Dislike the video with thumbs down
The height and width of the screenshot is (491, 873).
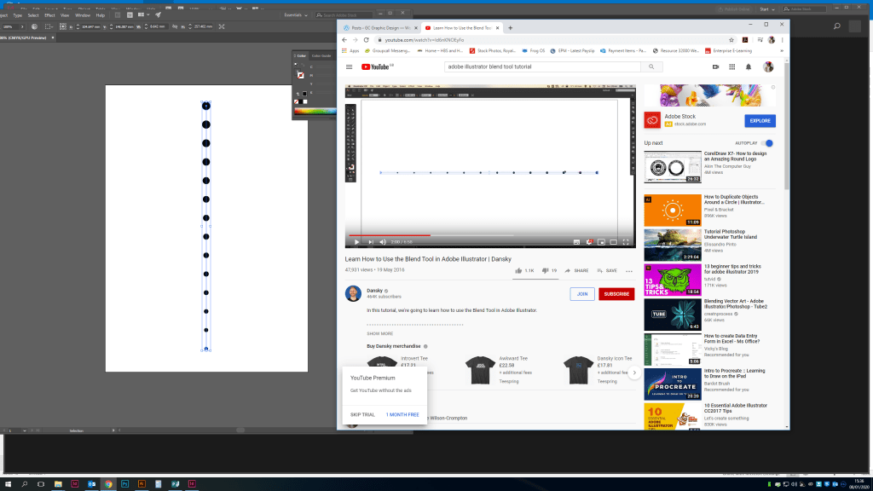[545, 270]
